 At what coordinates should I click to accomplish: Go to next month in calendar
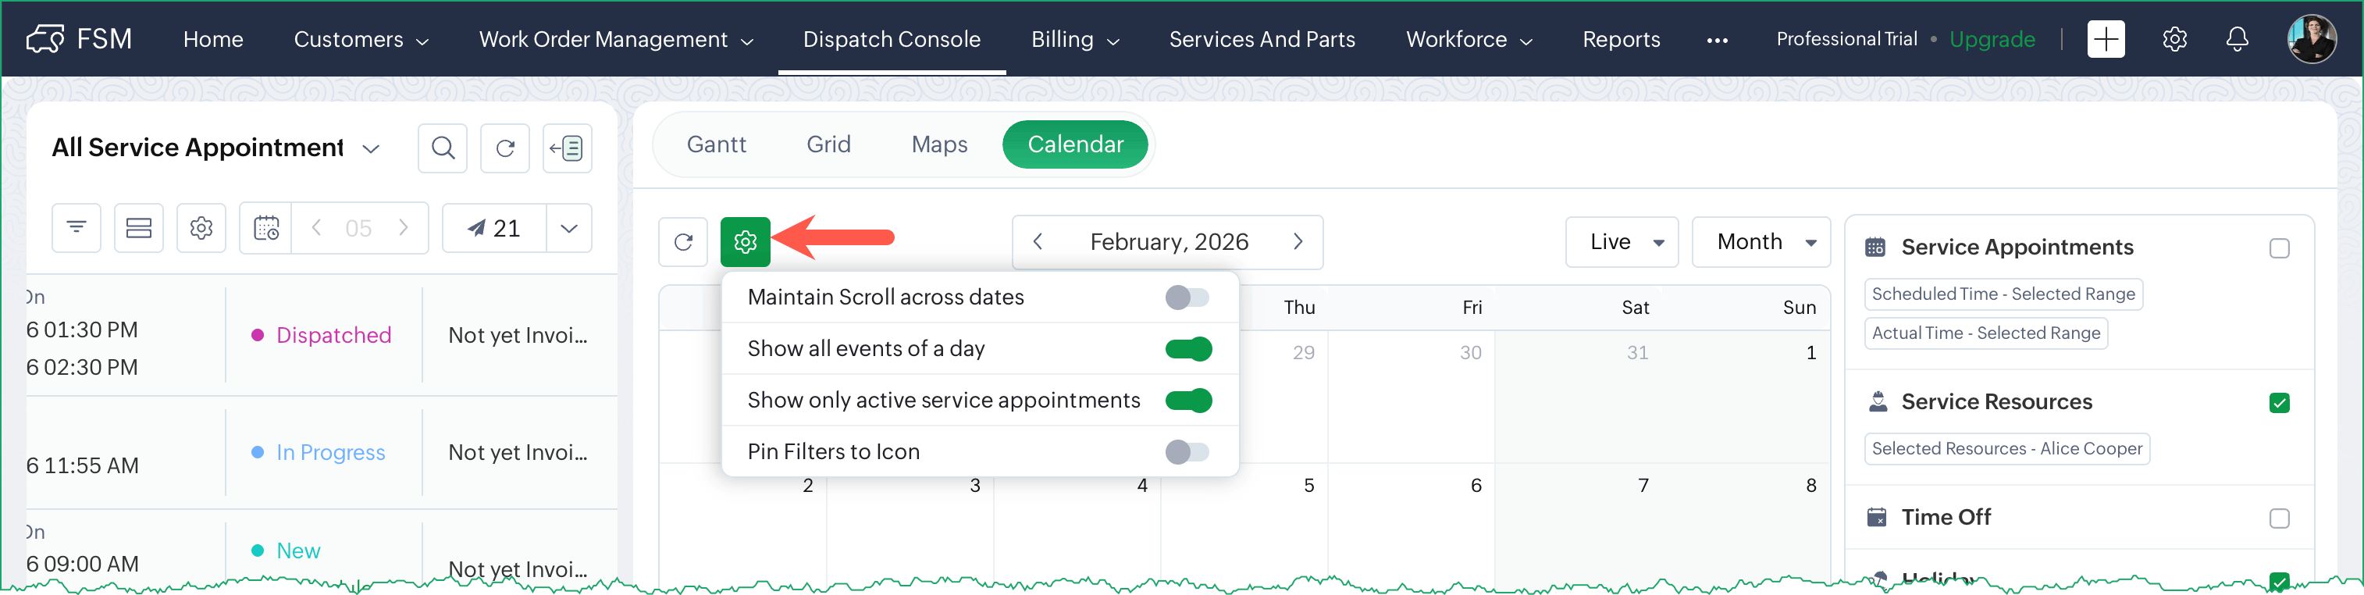[1298, 241]
